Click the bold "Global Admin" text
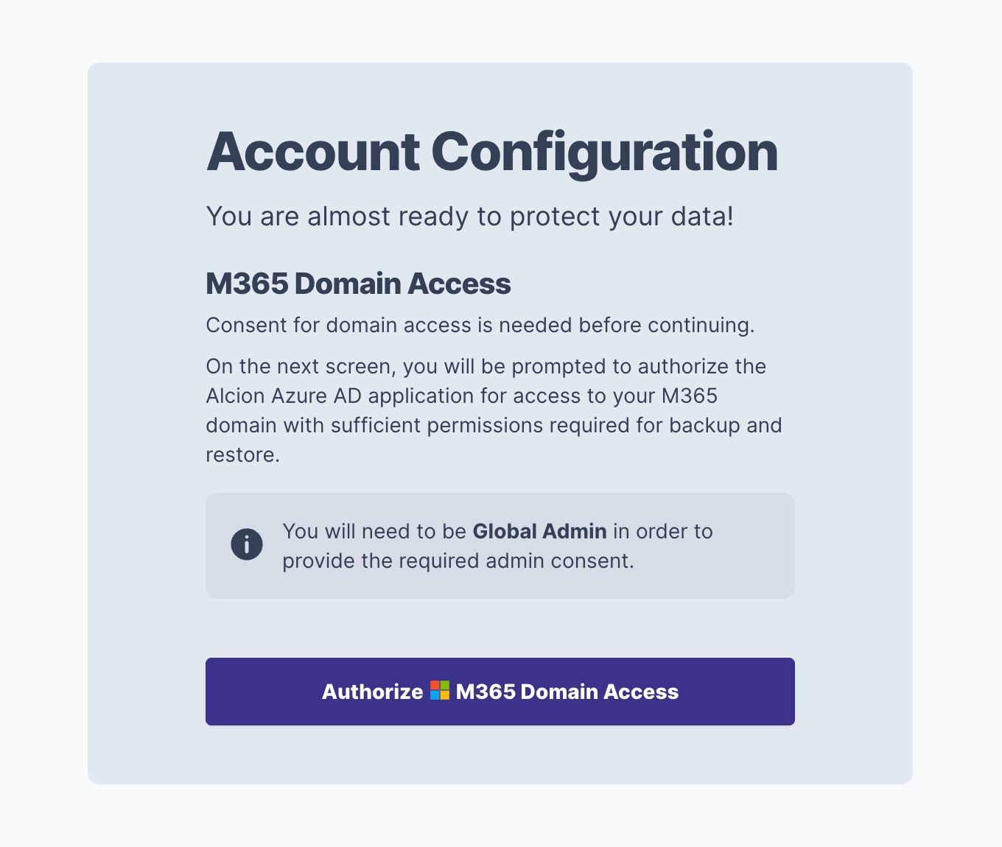 click(539, 531)
